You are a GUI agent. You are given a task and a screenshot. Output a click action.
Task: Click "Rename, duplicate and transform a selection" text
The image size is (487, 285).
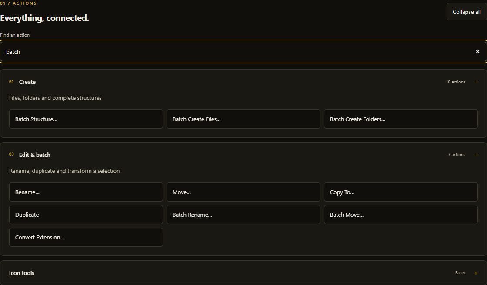pyautogui.click(x=64, y=171)
